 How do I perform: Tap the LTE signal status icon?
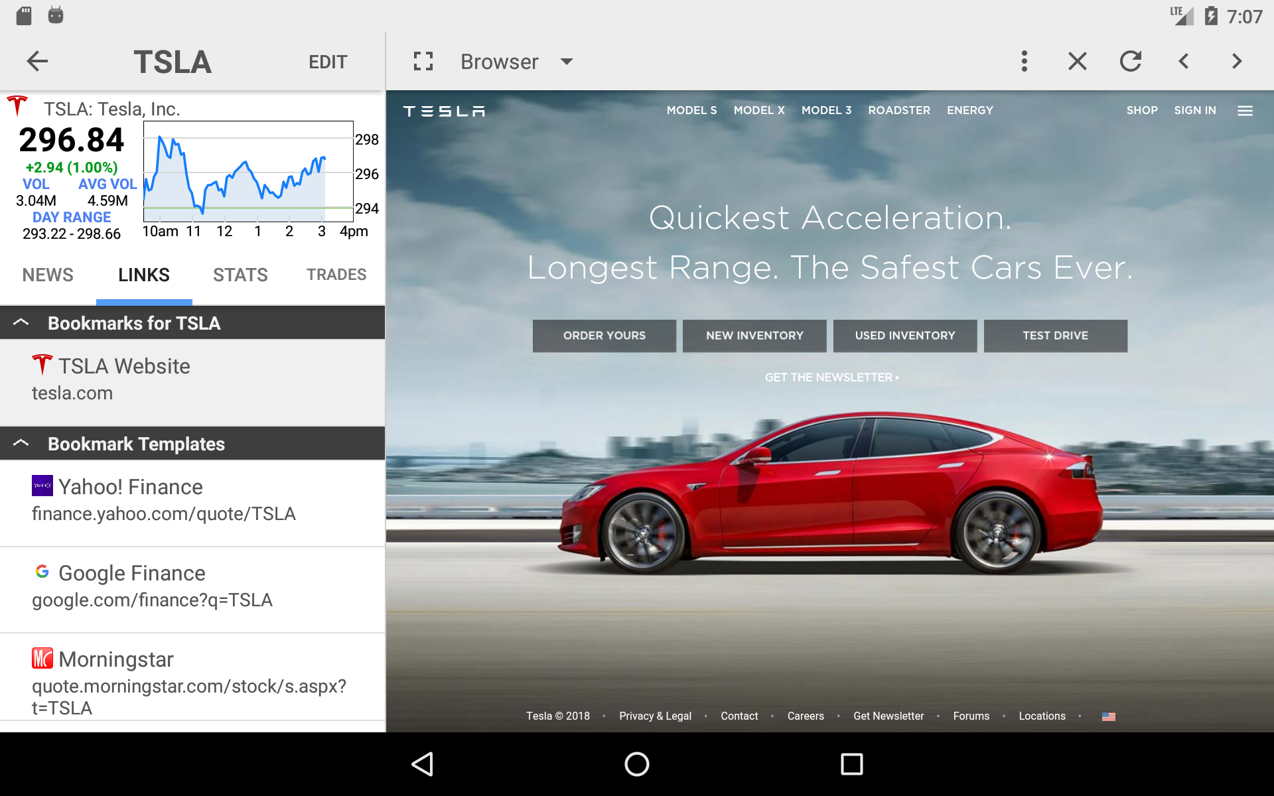tap(1182, 16)
